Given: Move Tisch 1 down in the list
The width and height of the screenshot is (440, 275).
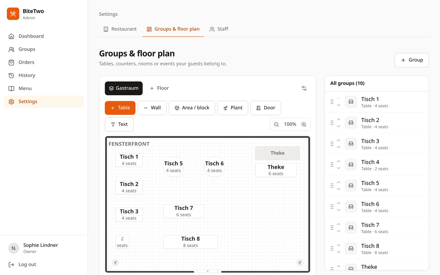Looking at the screenshot, I should 339,105.
